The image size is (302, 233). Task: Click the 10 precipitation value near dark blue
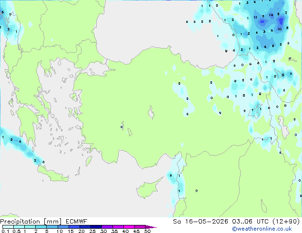280,29
